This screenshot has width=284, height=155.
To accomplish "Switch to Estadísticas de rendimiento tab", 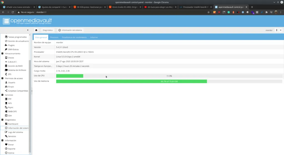I will 74,37.
